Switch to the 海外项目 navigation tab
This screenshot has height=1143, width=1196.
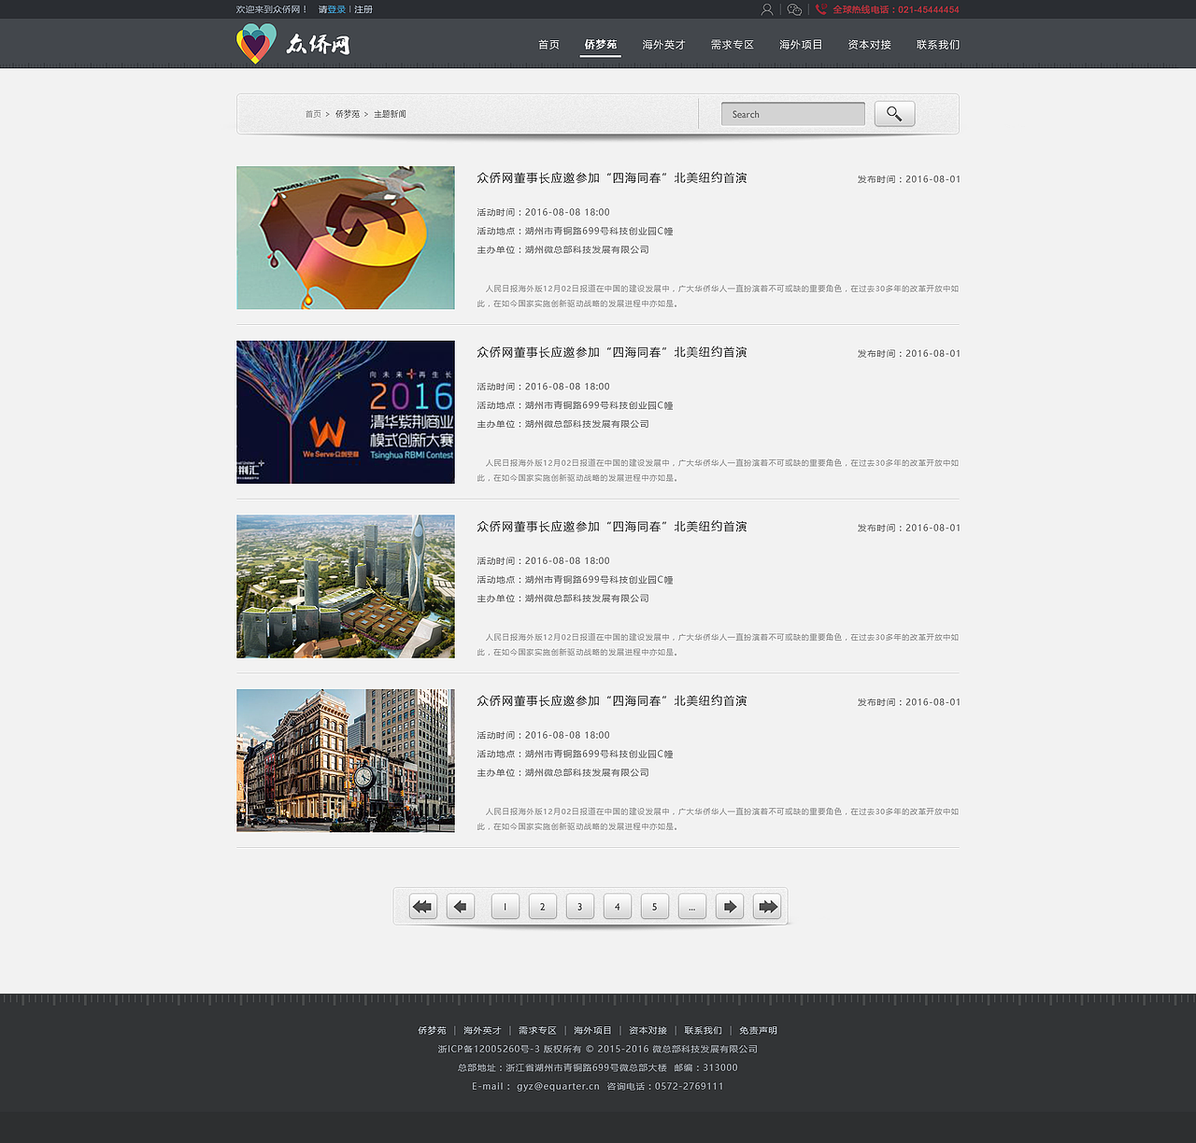[x=801, y=43]
